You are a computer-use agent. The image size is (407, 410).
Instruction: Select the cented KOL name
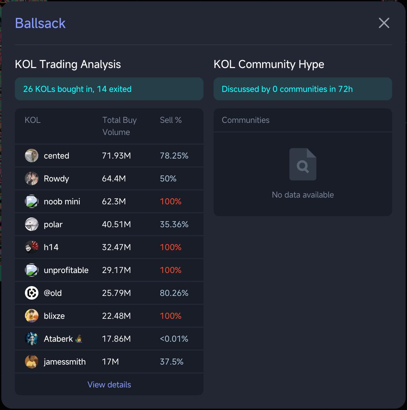[x=56, y=156]
